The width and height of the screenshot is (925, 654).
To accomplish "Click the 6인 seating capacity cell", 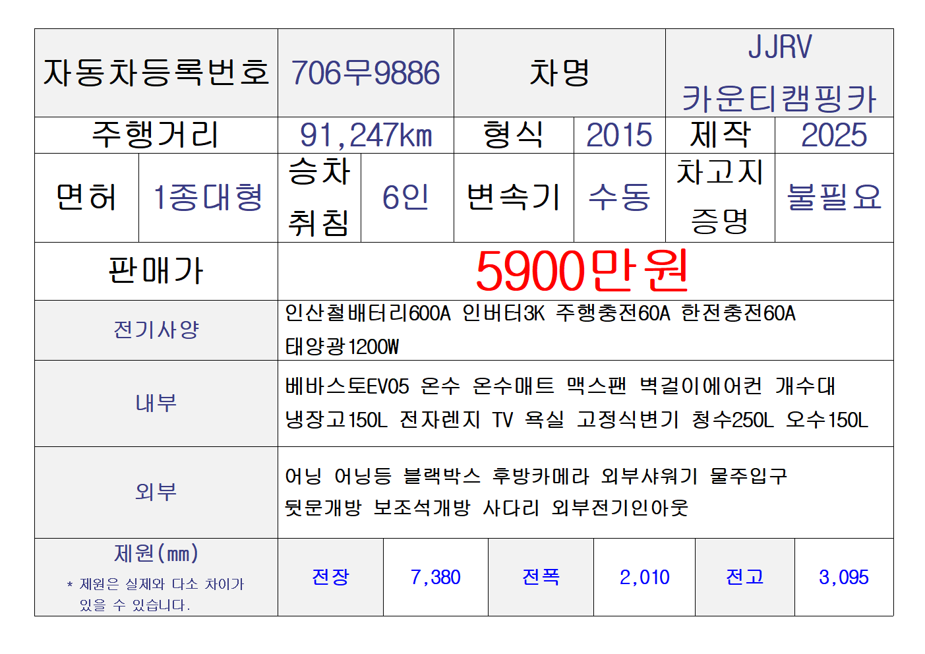I will [406, 198].
